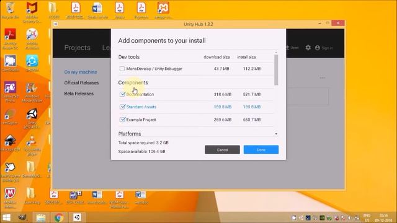Screen dimensions: 397x223
Task: Click the Standard Assets label
Action: [x=141, y=107]
